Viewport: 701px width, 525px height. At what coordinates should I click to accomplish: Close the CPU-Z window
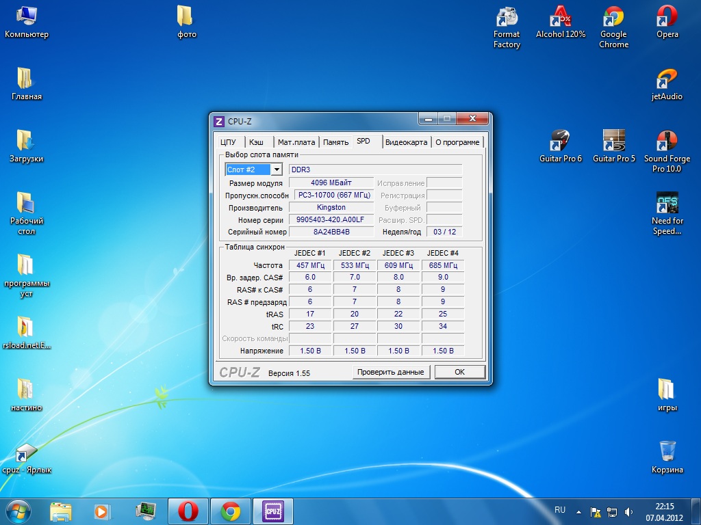[x=472, y=119]
